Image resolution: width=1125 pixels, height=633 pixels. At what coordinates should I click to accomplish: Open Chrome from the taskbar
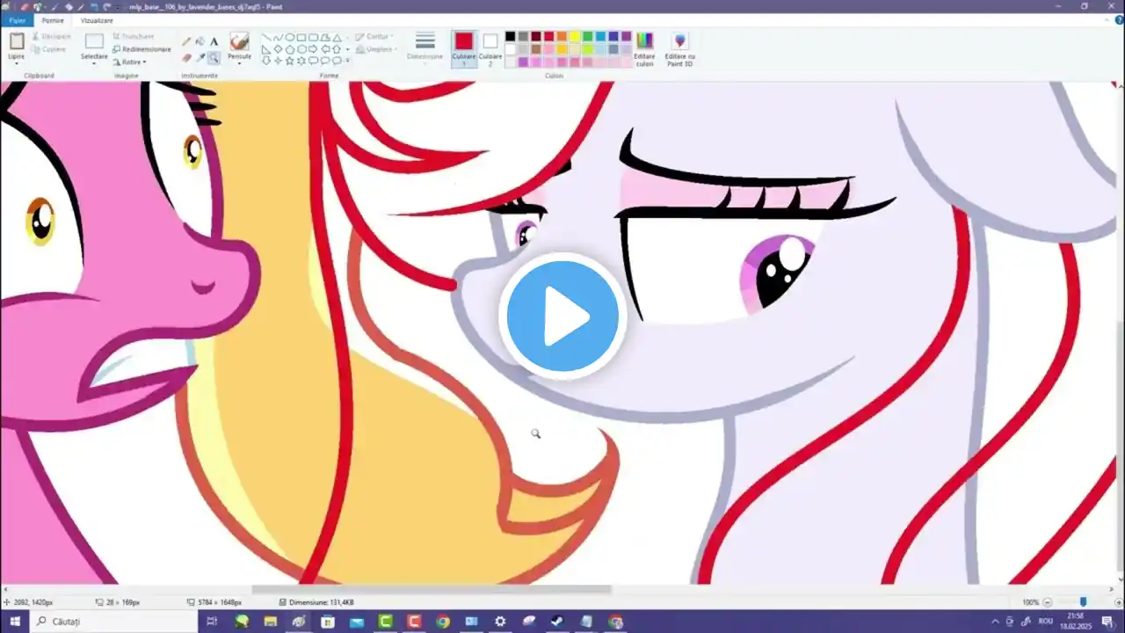(443, 622)
